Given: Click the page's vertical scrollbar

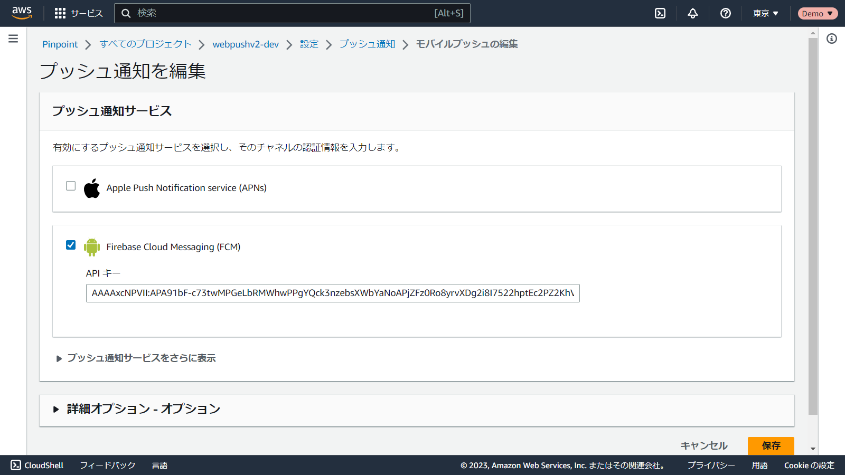Looking at the screenshot, I should [x=813, y=227].
